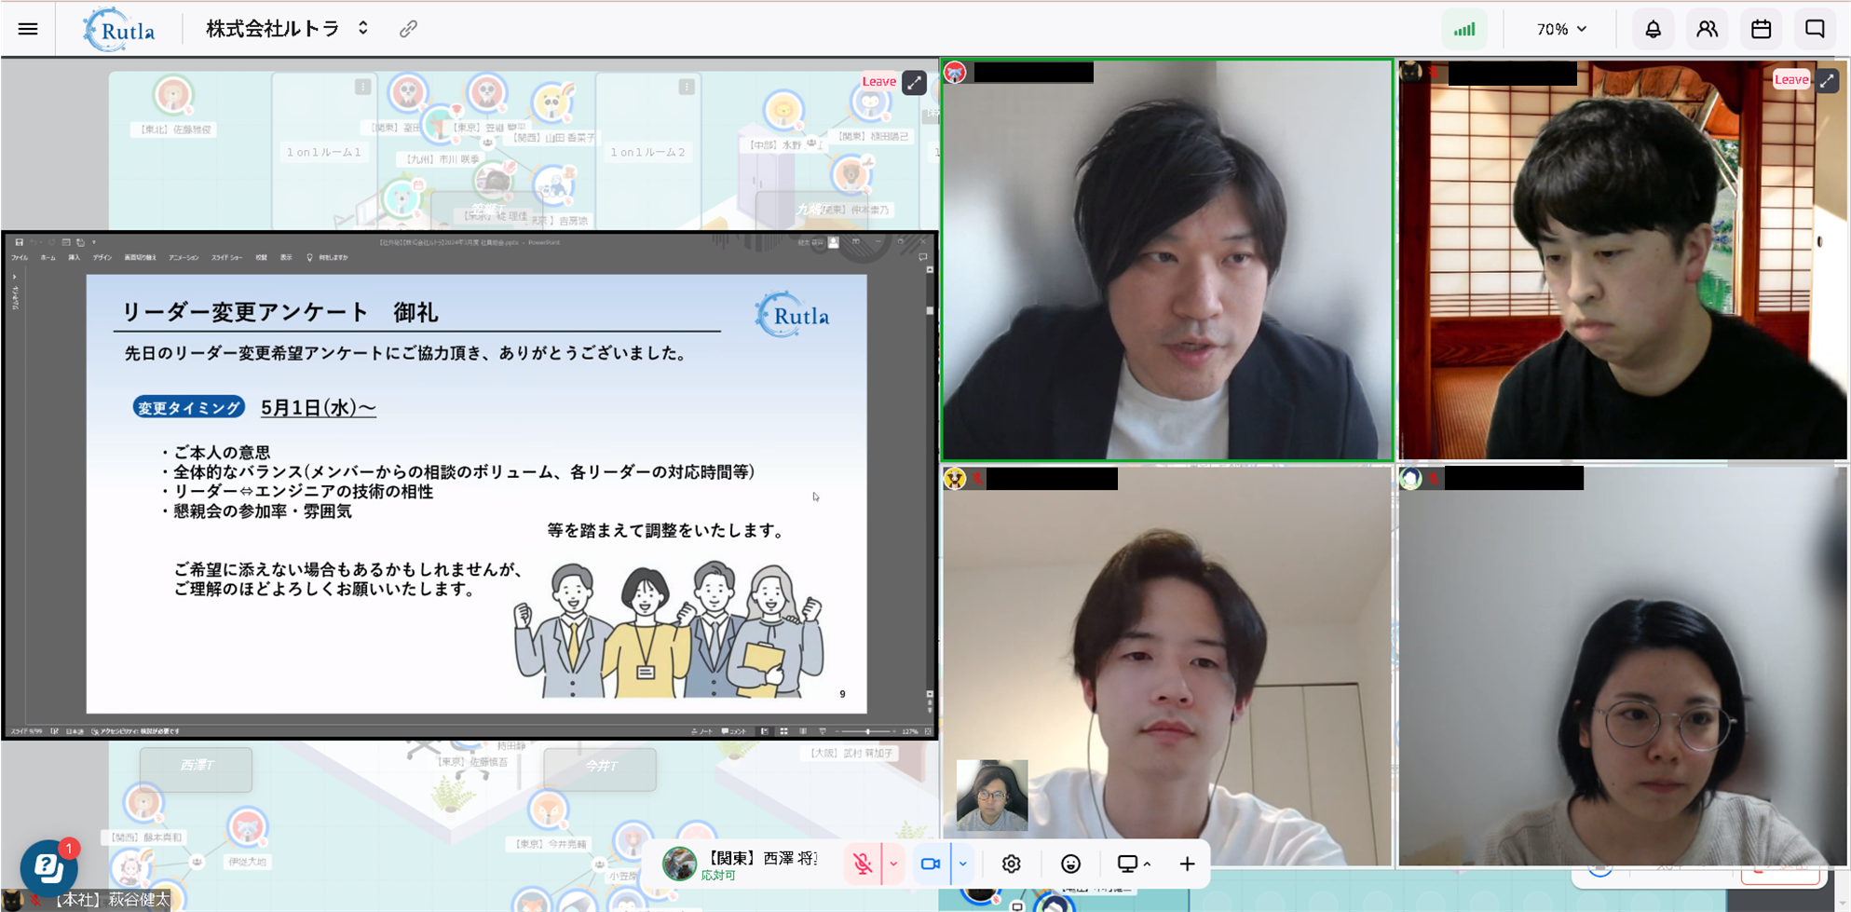Open the 1on1ルーム1 three-dot menu
1851x912 pixels.
(362, 87)
